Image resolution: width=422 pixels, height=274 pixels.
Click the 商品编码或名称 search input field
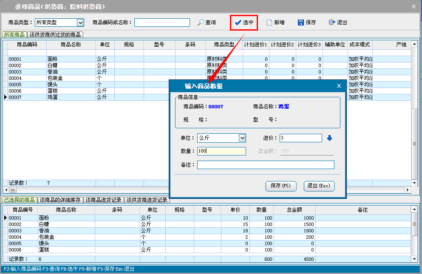pyautogui.click(x=162, y=23)
